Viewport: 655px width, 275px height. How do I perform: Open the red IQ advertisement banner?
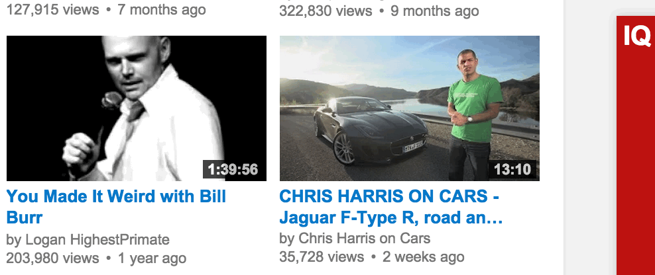[636, 145]
